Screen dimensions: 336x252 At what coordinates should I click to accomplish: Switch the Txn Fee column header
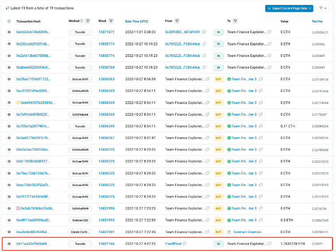[x=317, y=21]
